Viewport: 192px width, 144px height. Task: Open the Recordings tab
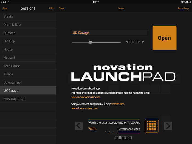click(x=183, y=8)
